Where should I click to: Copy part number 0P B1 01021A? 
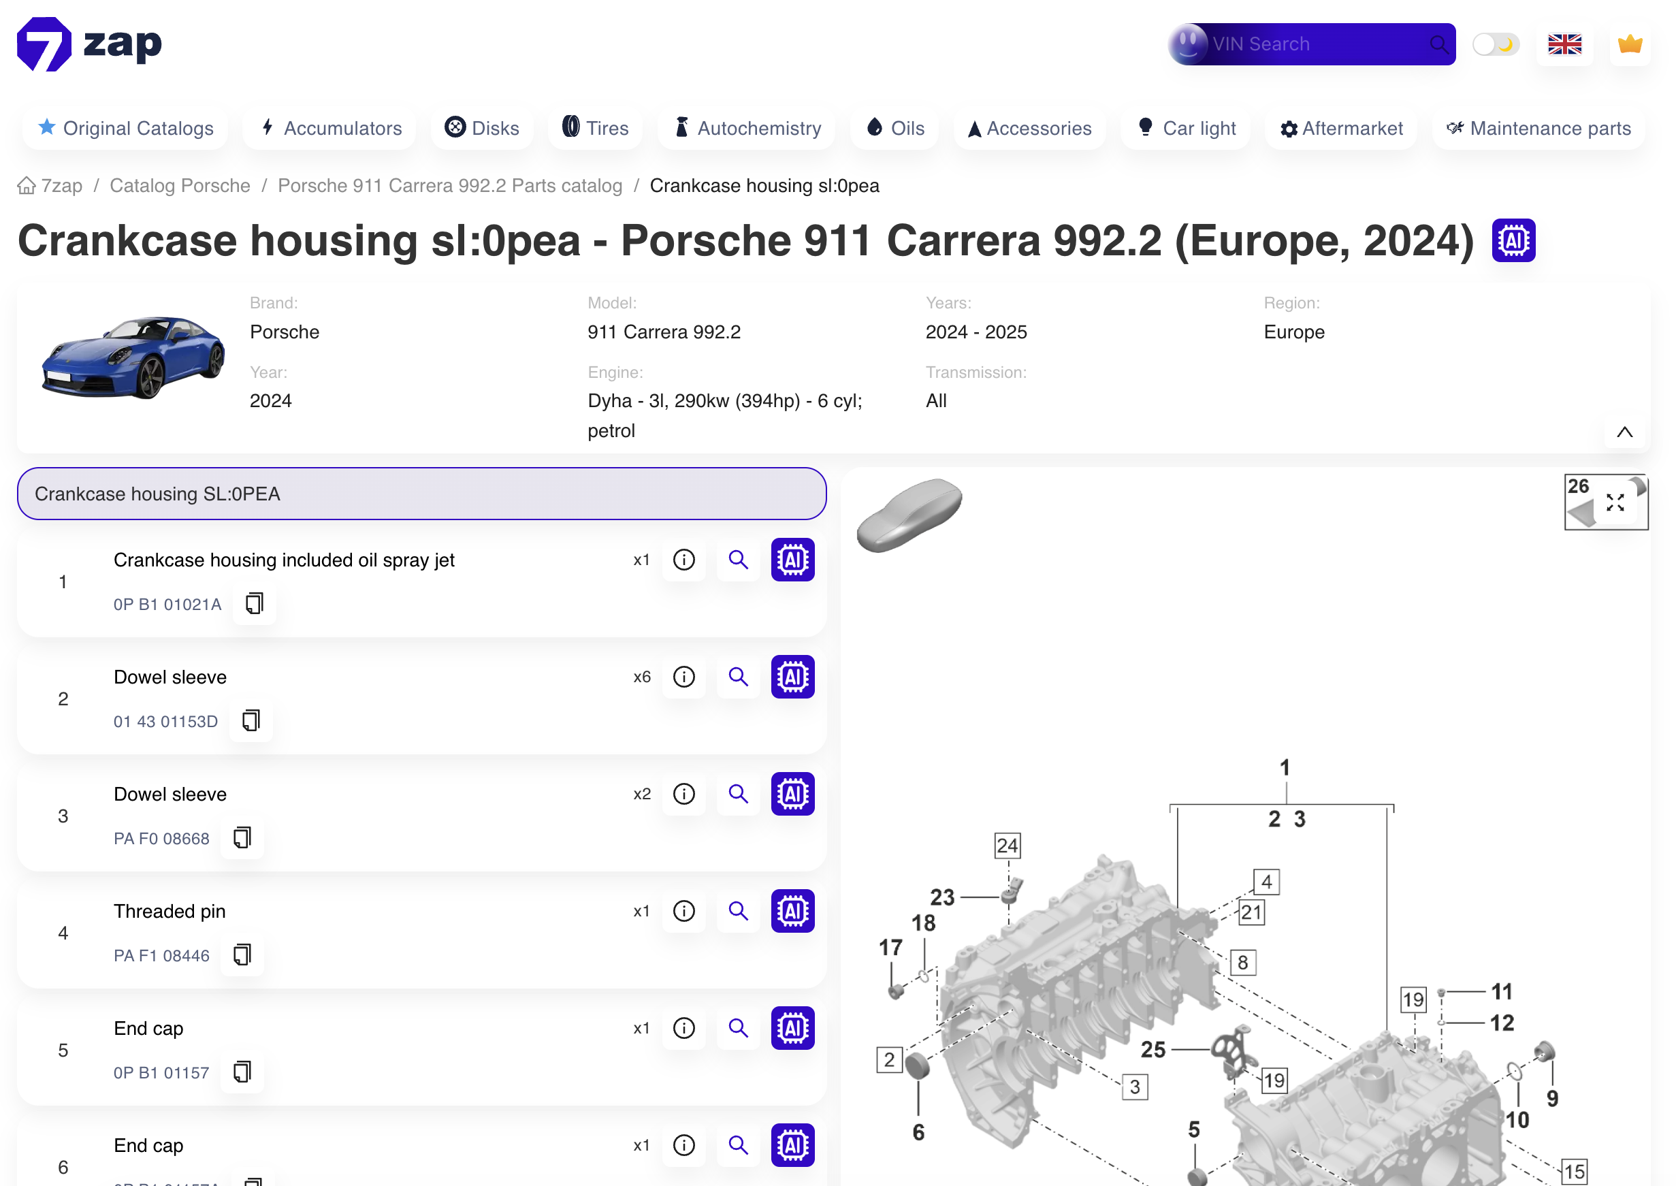(x=253, y=603)
